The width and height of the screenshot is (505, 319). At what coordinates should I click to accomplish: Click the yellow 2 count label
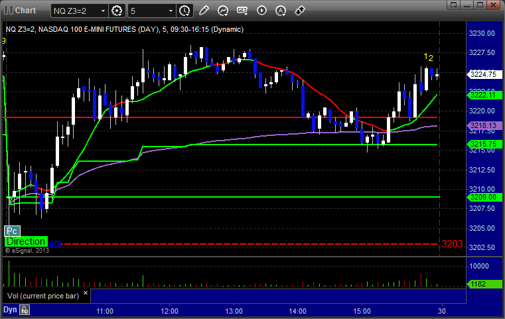coord(431,58)
